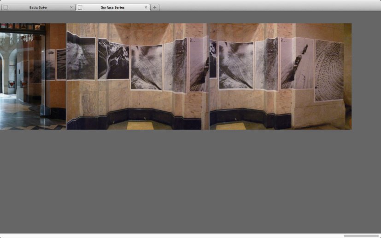This screenshot has width=381, height=238.
Task: Select the Surface Series tab
Action: pos(112,7)
